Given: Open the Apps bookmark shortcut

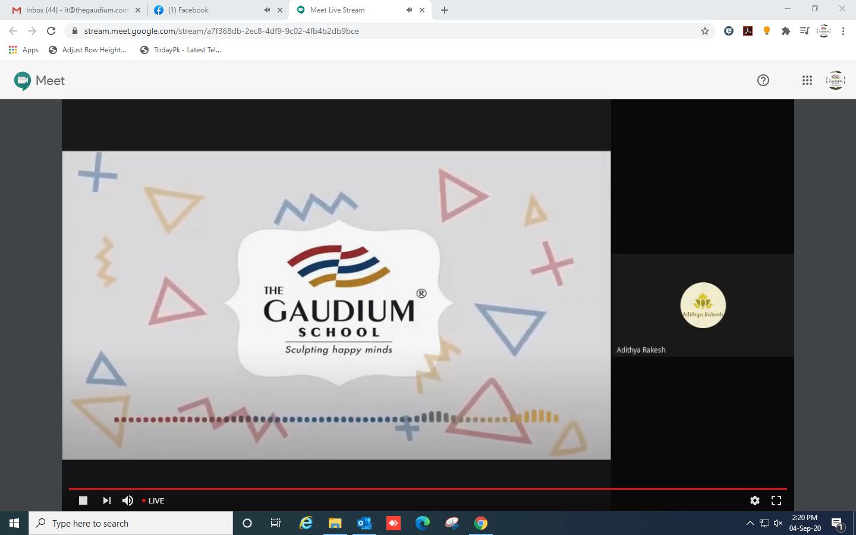Looking at the screenshot, I should (x=24, y=50).
